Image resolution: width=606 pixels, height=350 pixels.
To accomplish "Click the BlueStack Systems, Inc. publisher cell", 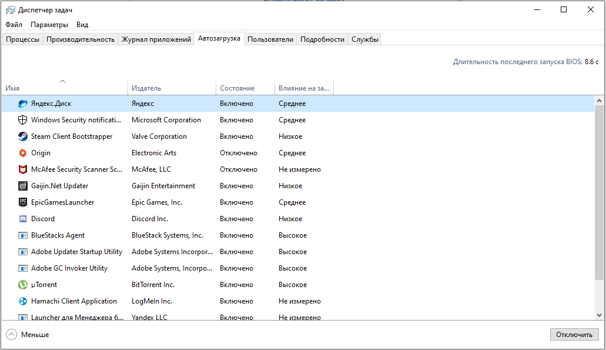I will 168,235.
